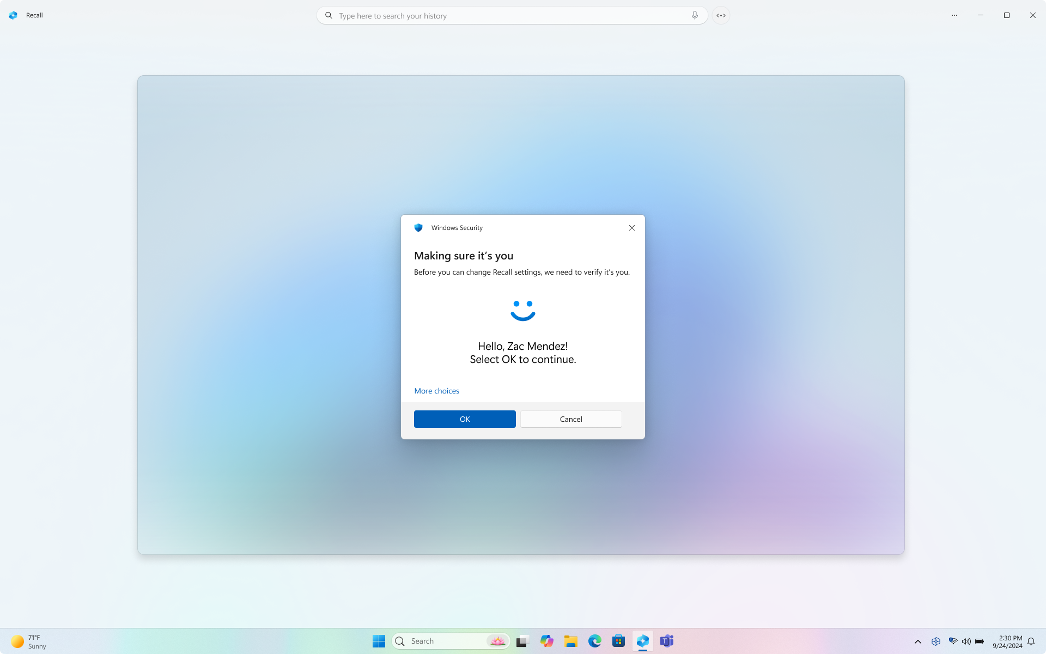Viewport: 1046px width, 654px height.
Task: Click the File Explorer icon in taskbar
Action: 571,641
